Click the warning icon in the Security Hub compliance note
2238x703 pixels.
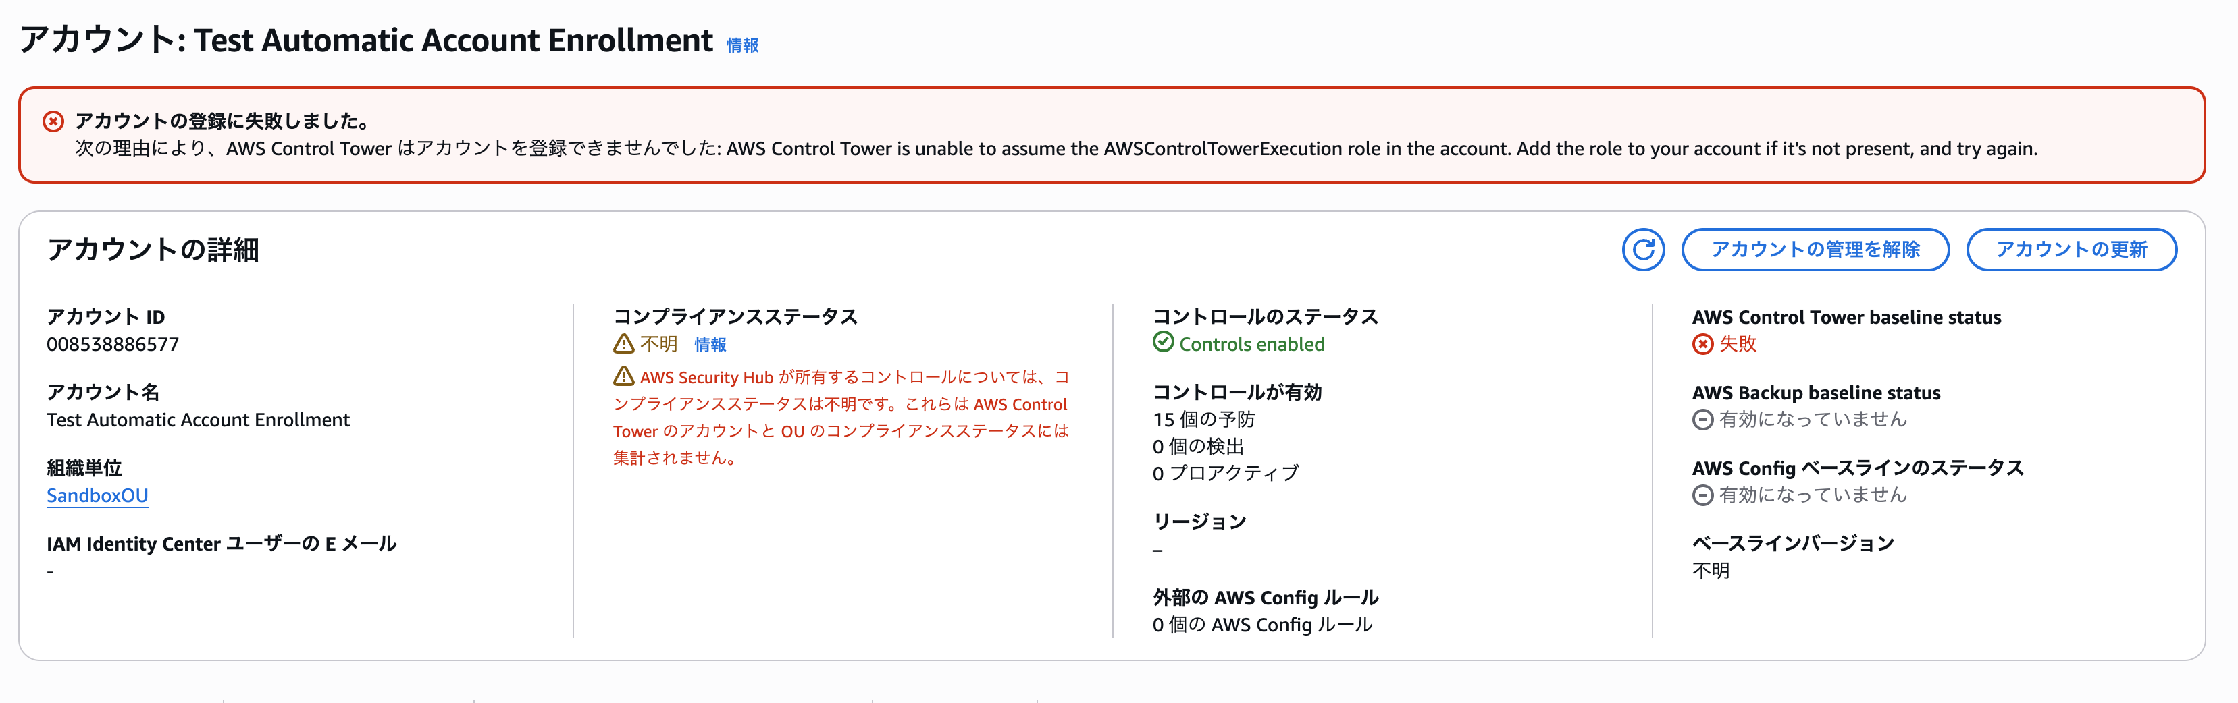[623, 376]
